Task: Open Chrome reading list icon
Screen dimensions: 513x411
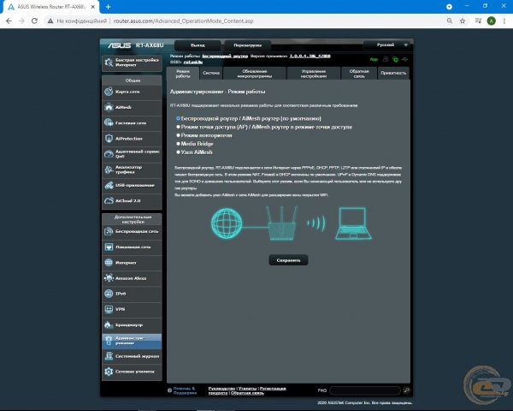Action: [478, 21]
